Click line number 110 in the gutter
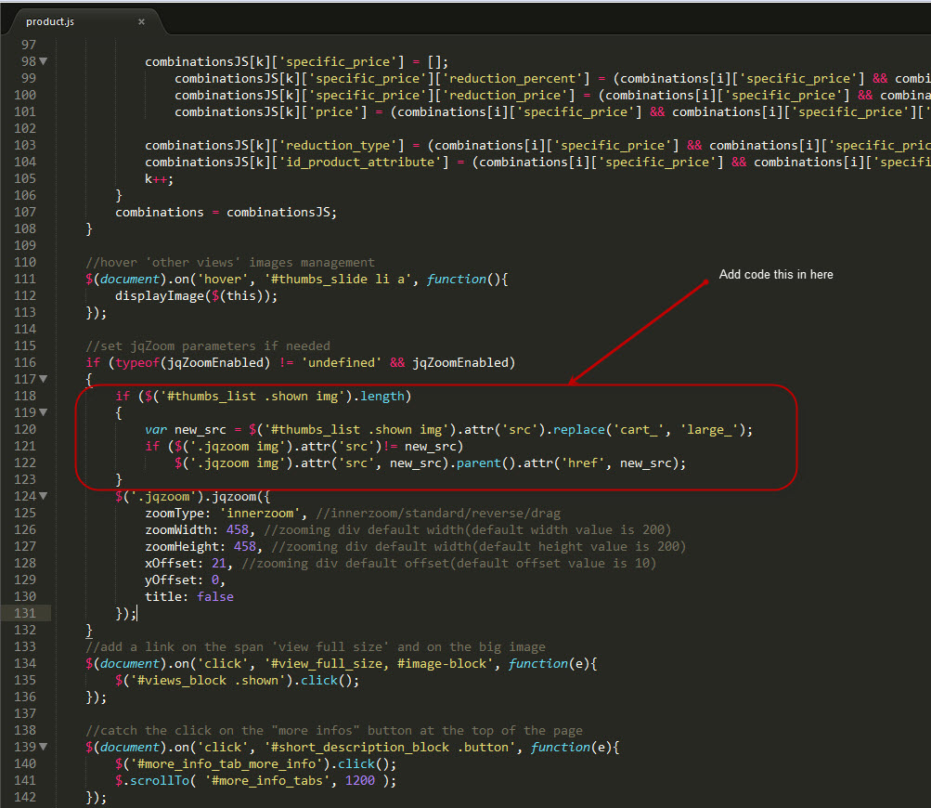The image size is (931, 808). click(26, 262)
